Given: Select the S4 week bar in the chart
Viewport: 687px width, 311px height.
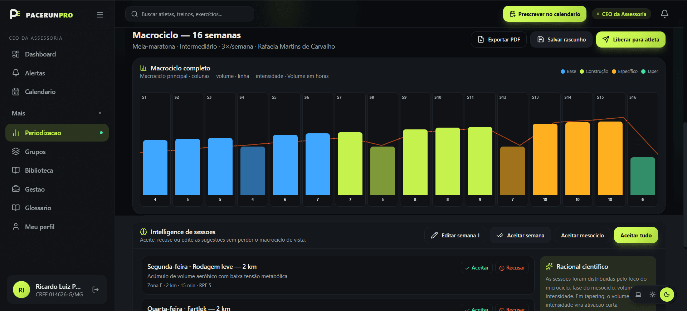Looking at the screenshot, I should [253, 171].
